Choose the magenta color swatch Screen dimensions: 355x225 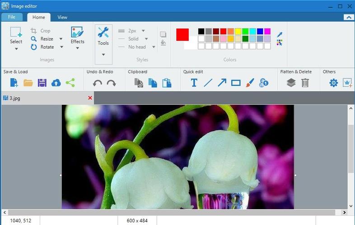coord(267,31)
